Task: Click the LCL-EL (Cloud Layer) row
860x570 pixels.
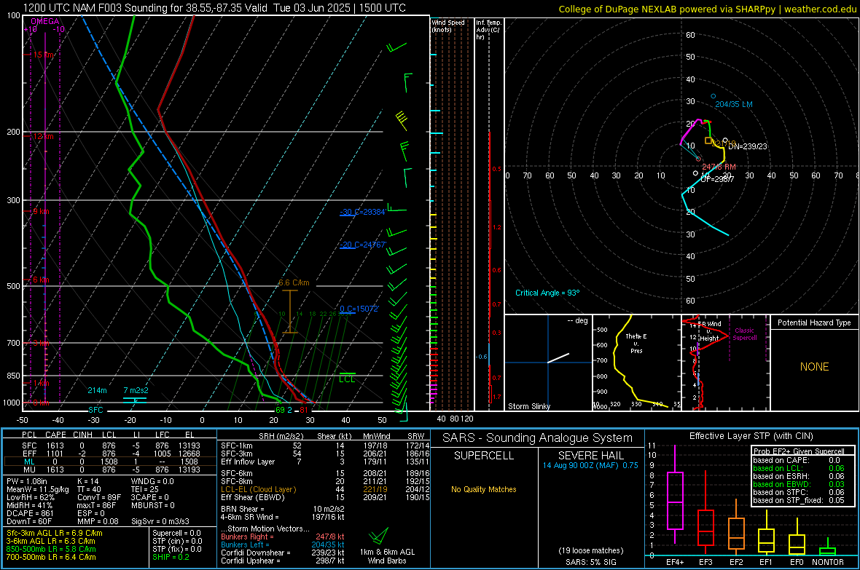Action: 325,489
